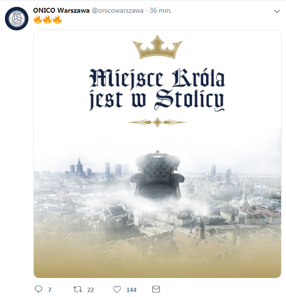Click the reply speech bubble icon
The height and width of the screenshot is (297, 286).
[38, 289]
